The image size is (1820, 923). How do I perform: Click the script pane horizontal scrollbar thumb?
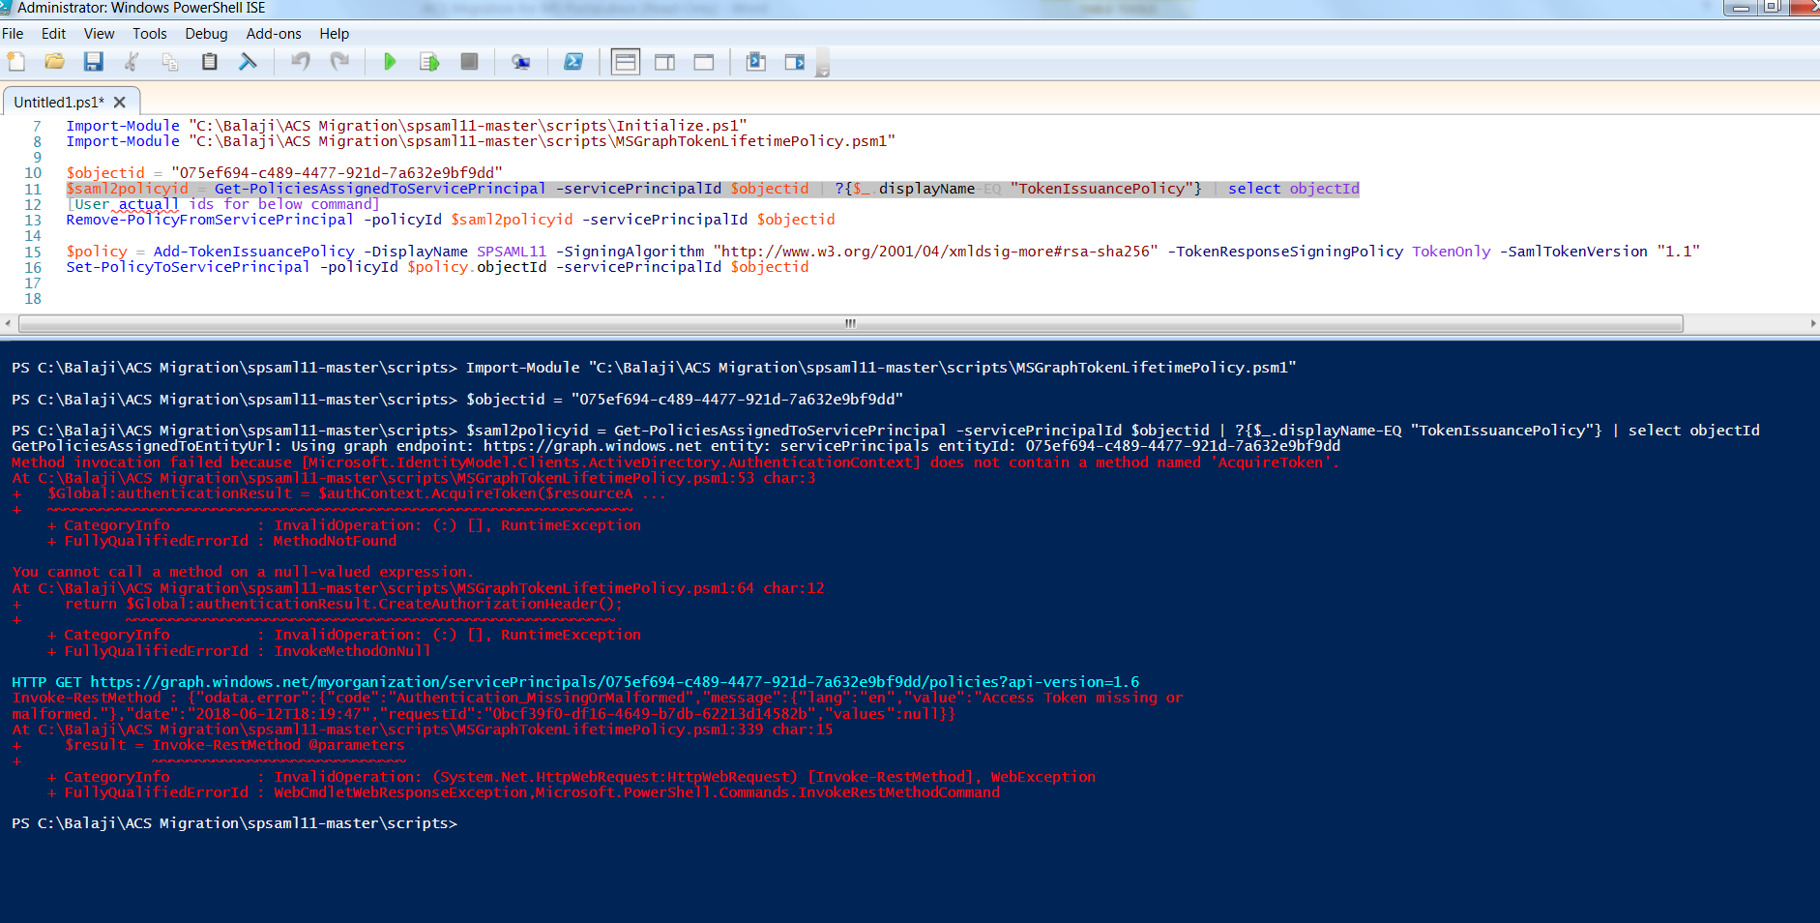coord(850,323)
